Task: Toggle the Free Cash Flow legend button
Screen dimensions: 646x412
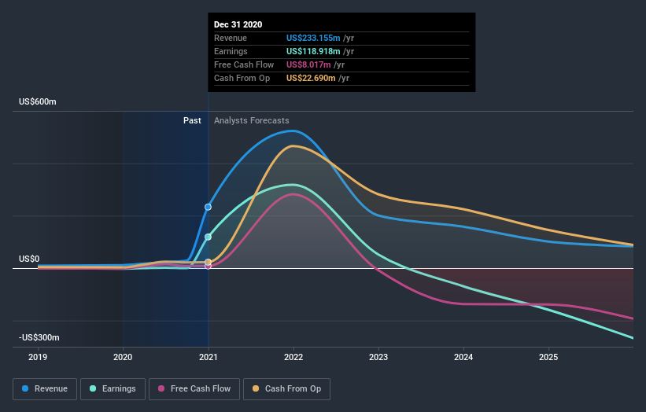Action: [x=194, y=389]
